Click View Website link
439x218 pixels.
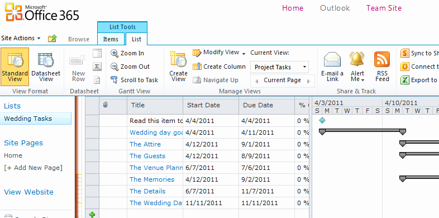pyautogui.click(x=29, y=192)
